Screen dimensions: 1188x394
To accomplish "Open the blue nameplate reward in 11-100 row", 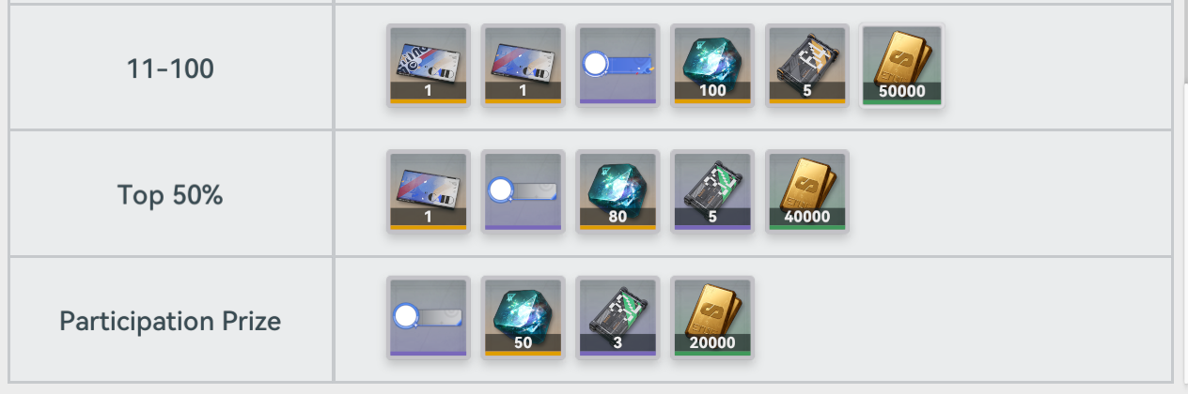I will [617, 66].
